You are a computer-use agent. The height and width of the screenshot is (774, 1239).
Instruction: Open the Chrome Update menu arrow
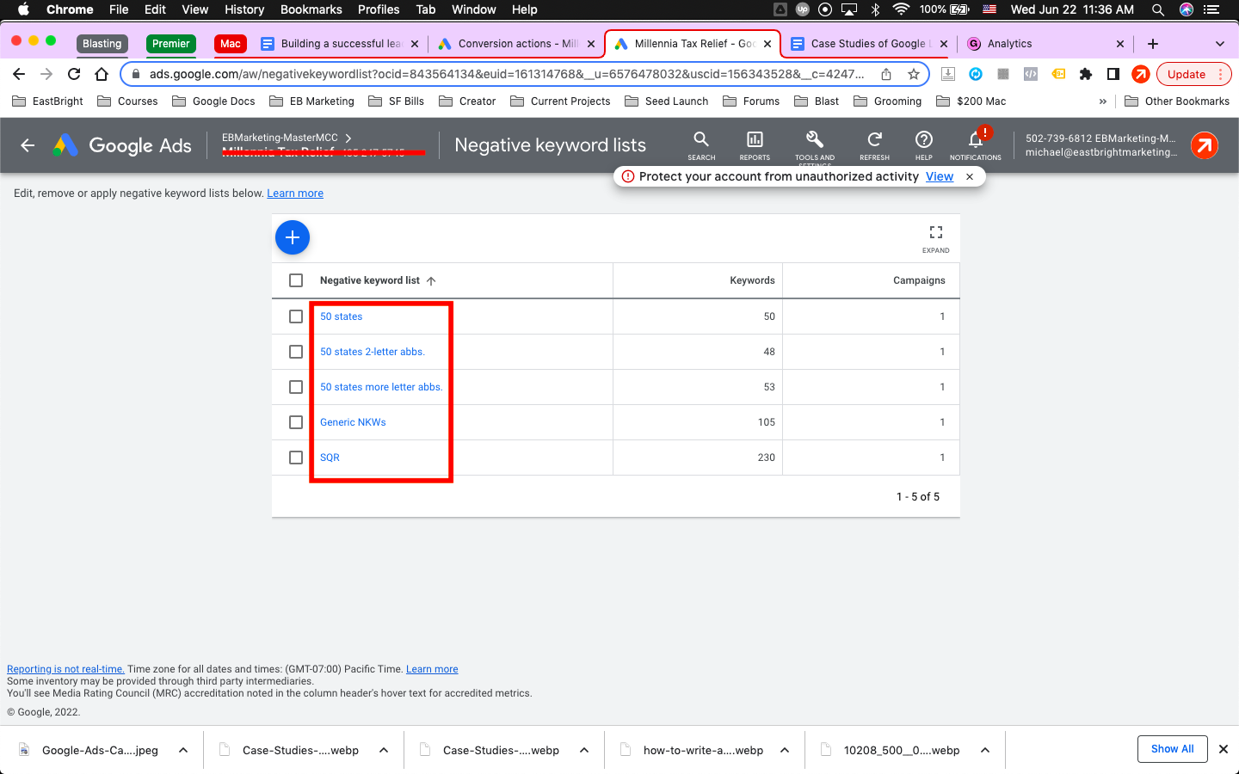(1221, 74)
